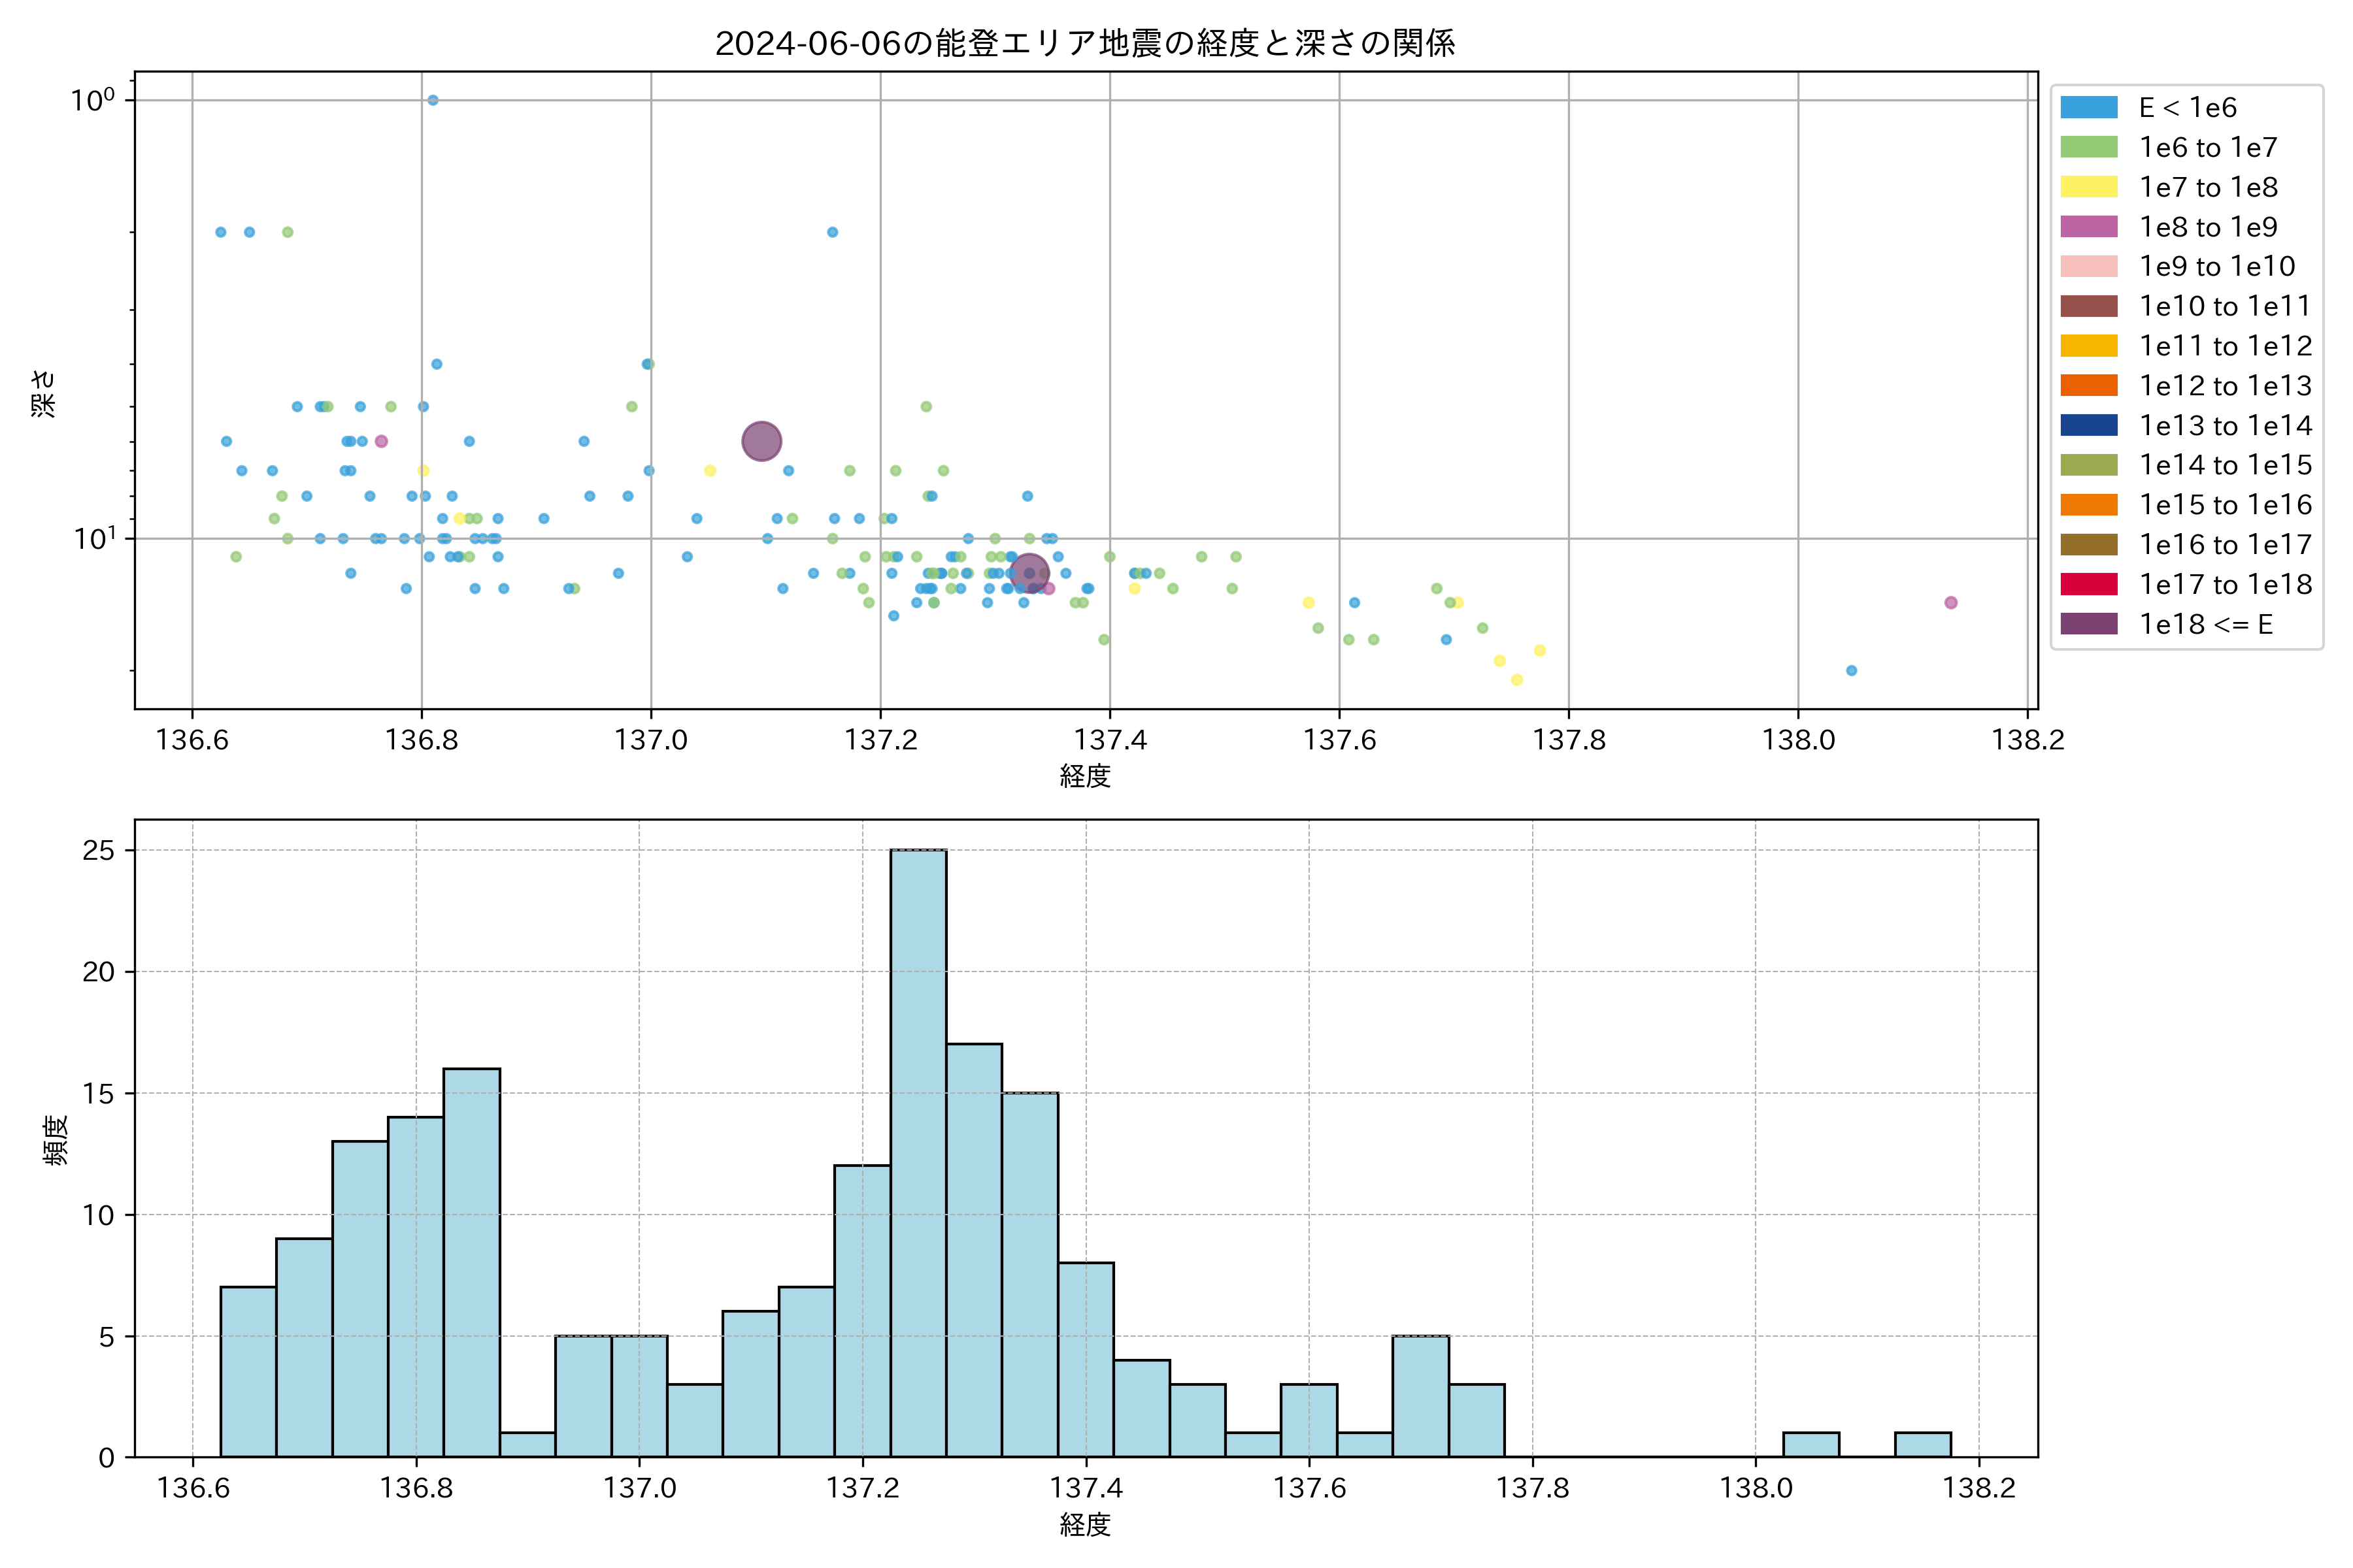Click the pink '1e9 to 1e10' legend swatch
Viewport: 2353px width, 1568px height.
[2089, 267]
